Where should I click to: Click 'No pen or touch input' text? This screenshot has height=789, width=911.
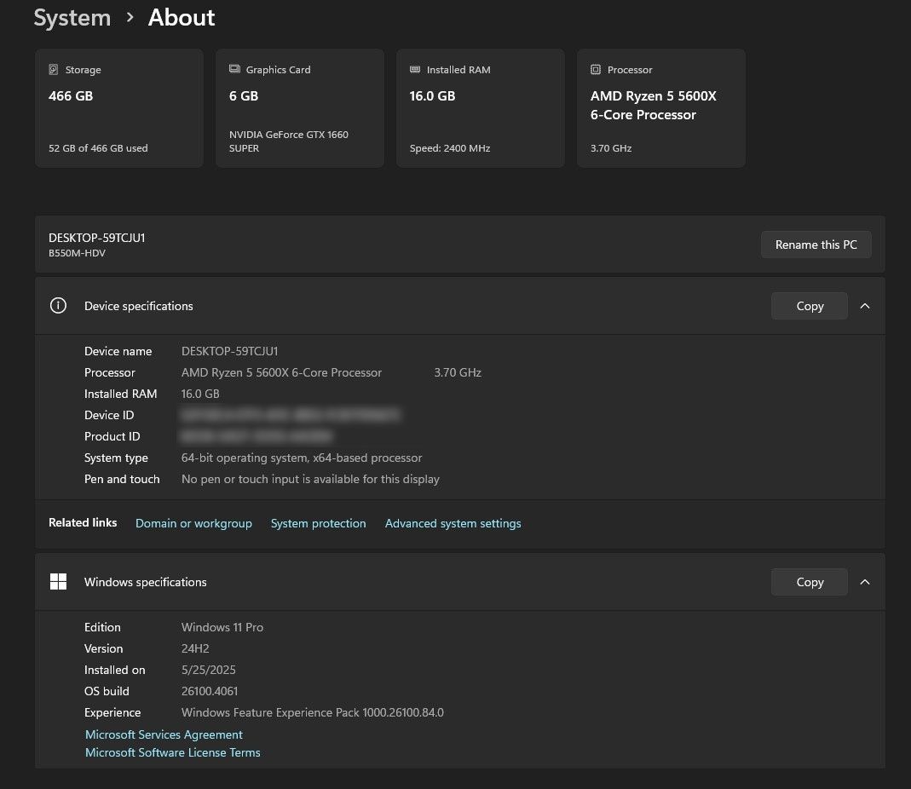point(310,479)
